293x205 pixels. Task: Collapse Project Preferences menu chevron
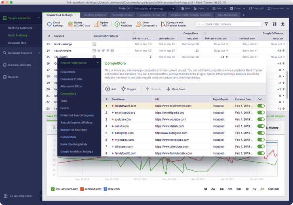pyautogui.click(x=97, y=63)
